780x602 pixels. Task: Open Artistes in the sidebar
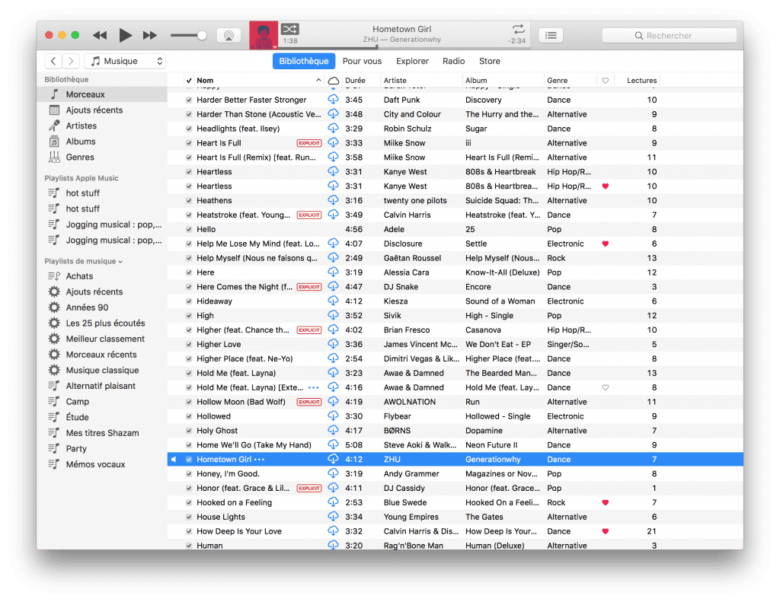102,126
